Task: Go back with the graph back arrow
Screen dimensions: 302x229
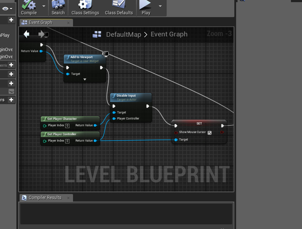Action: click(x=26, y=34)
